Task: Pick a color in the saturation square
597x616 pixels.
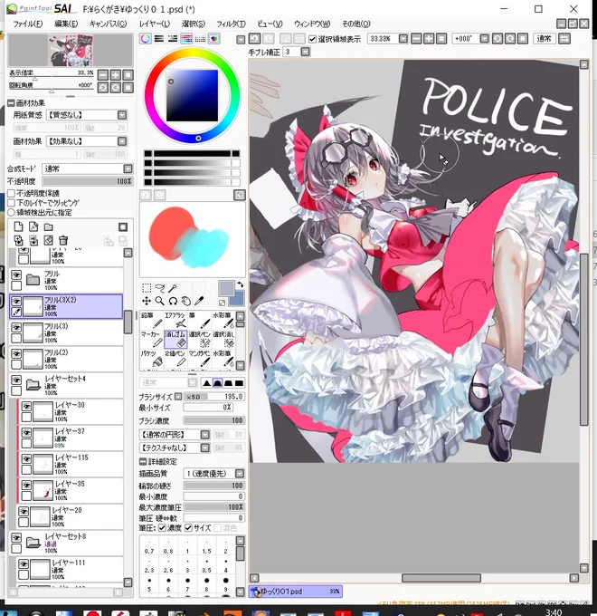Action: coord(192,95)
